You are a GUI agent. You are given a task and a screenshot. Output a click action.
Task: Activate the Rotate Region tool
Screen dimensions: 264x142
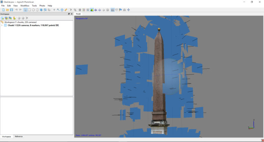click(x=45, y=10)
